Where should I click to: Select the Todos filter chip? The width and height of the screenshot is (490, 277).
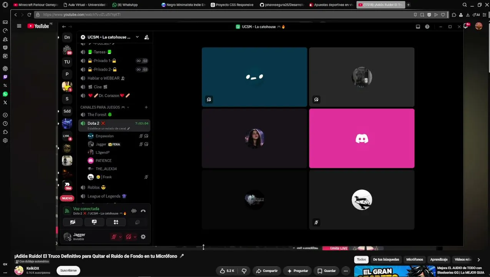pyautogui.click(x=361, y=260)
